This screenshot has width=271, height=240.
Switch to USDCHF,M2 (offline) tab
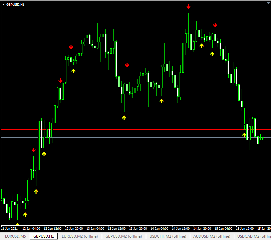click(x=168, y=236)
